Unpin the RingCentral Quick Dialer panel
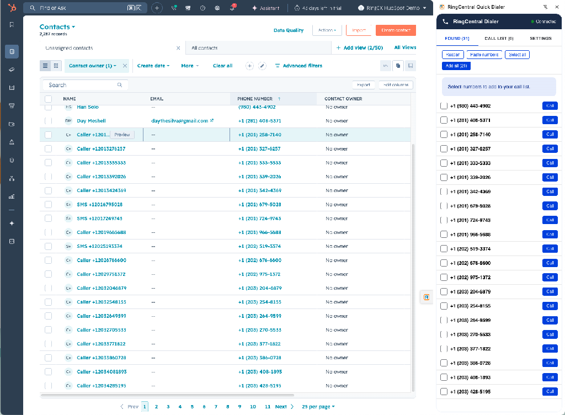 point(545,7)
